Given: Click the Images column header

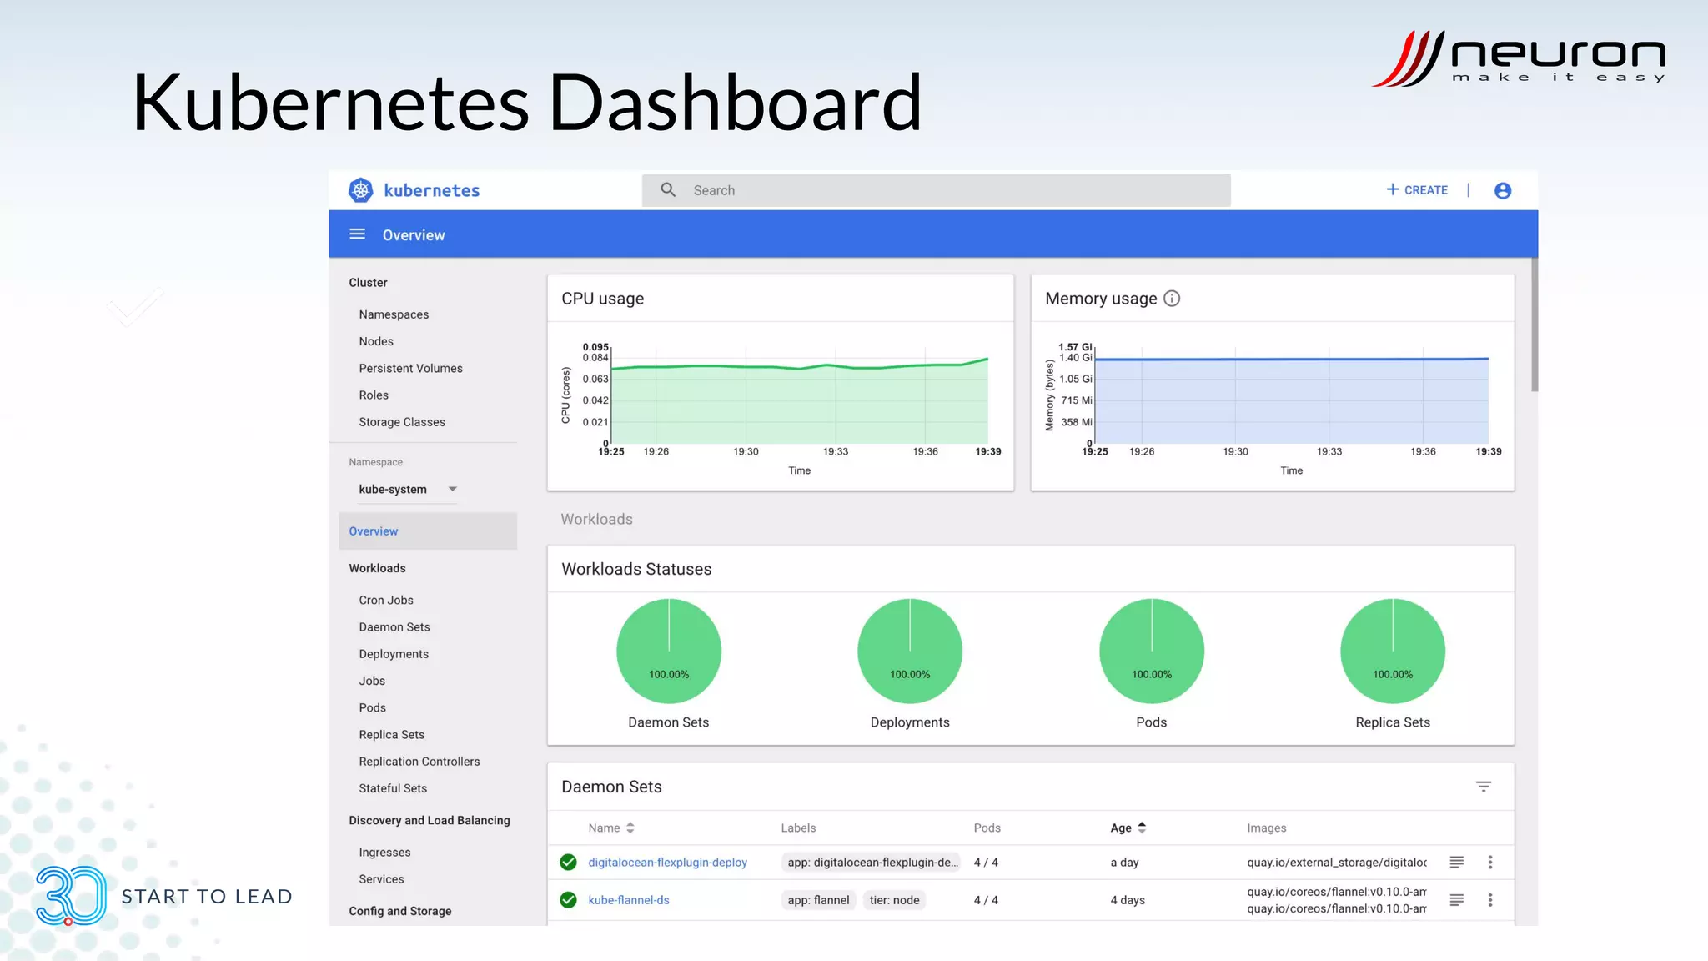Looking at the screenshot, I should (1267, 828).
